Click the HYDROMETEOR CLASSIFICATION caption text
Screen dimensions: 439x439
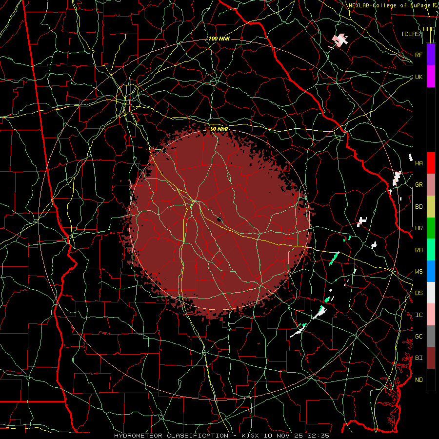tap(171, 436)
